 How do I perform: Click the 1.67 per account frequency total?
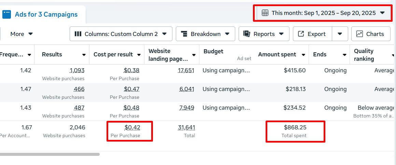pos(27,128)
